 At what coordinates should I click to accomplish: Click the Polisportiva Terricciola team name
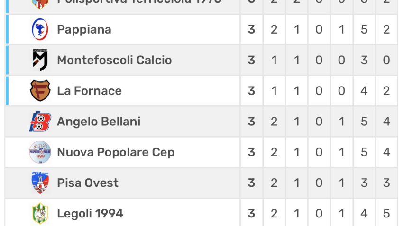pyautogui.click(x=139, y=2)
